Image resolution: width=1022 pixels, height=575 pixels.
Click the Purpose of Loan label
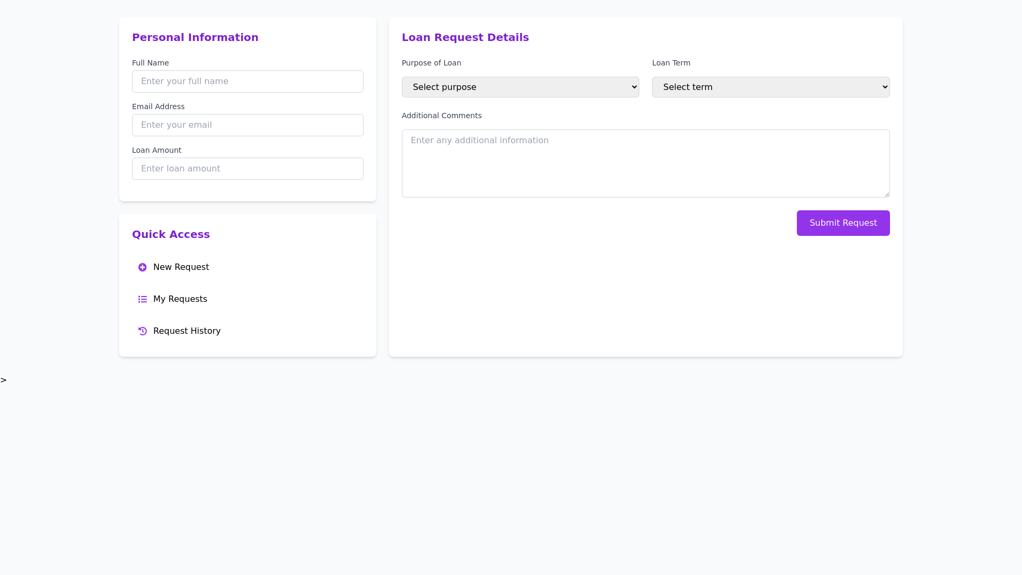tap(432, 63)
